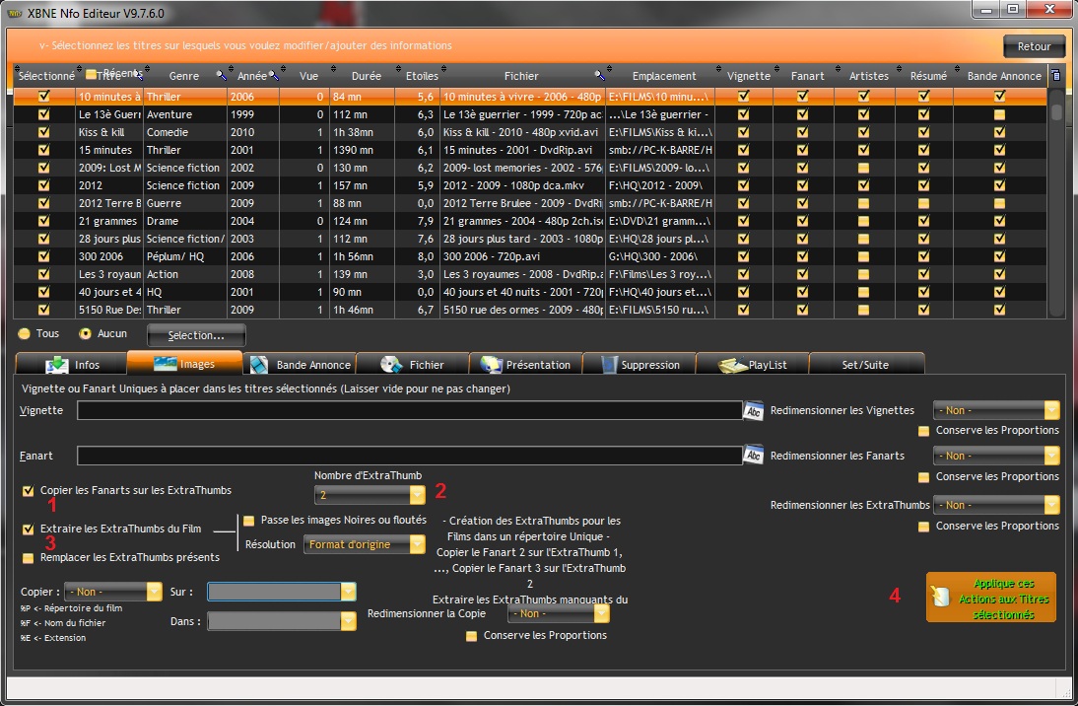Uncheck Copier les Fanarts sur les ExtraThumbs
Image resolution: width=1078 pixels, height=706 pixels.
pyautogui.click(x=28, y=490)
